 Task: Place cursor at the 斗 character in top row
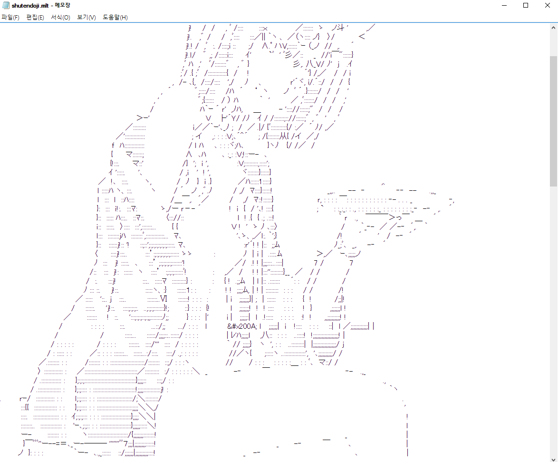point(342,28)
